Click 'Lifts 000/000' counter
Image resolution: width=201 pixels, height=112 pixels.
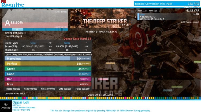pyautogui.click(x=65, y=89)
